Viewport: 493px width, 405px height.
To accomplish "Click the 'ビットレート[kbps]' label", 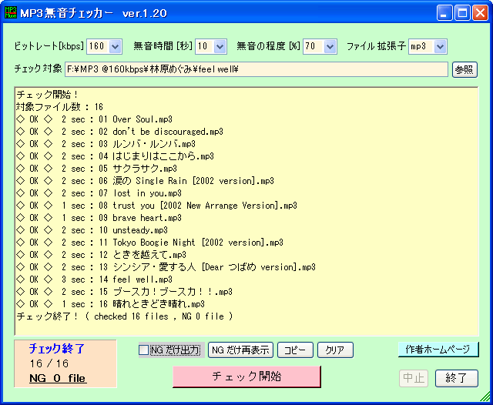I will pyautogui.click(x=49, y=46).
